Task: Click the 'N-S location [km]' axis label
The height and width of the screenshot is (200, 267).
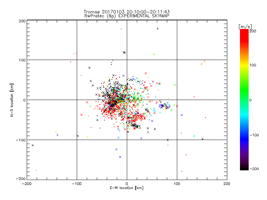Action: tap(12, 100)
